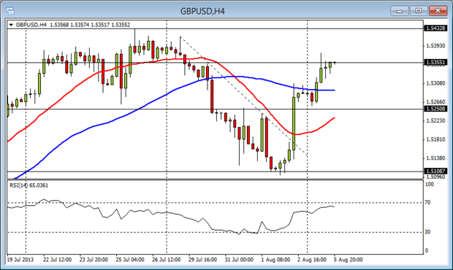Expand the GBPUSD,H4 dropdown triangle
Screen dimensions: 453x270
[11, 25]
